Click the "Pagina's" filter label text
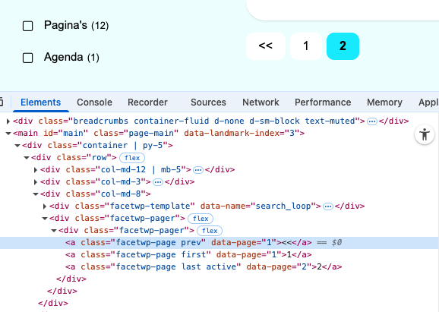The image size is (439, 312). tap(65, 25)
